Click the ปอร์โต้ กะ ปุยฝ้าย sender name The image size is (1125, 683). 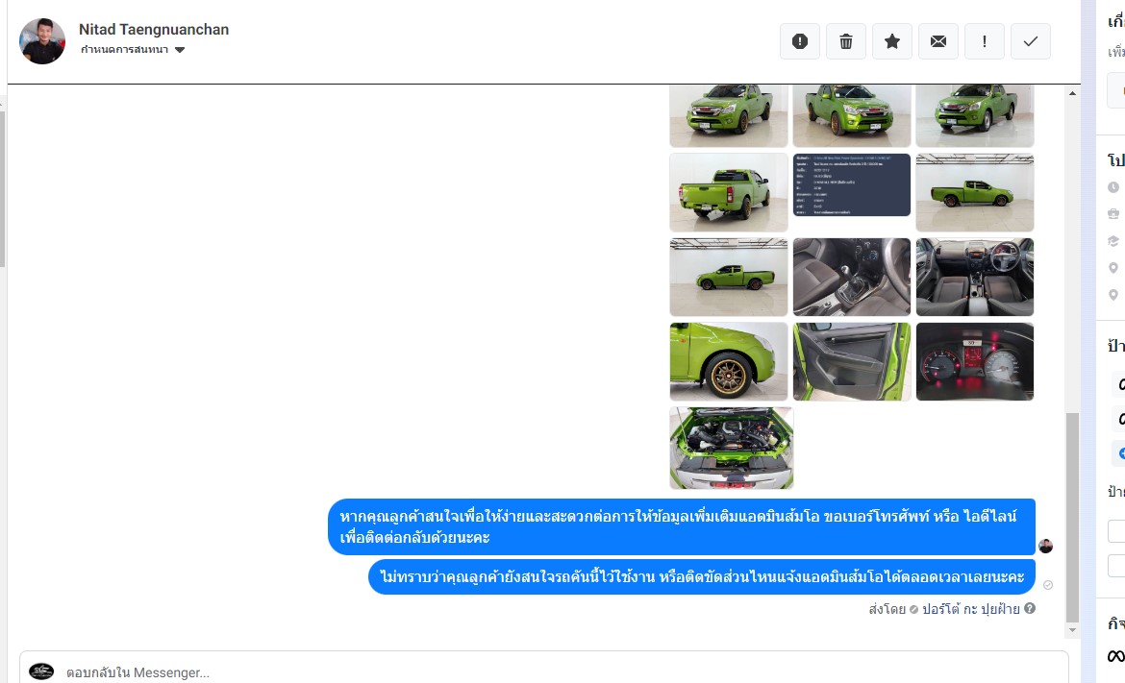coord(971,609)
